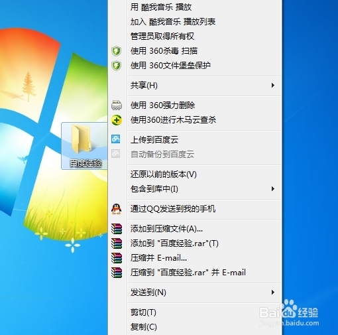Image resolution: width=338 pixels, height=335 pixels.
Task: Click the WinRAR icon beside 添加到压缩文件(A)...
Action: (x=117, y=229)
